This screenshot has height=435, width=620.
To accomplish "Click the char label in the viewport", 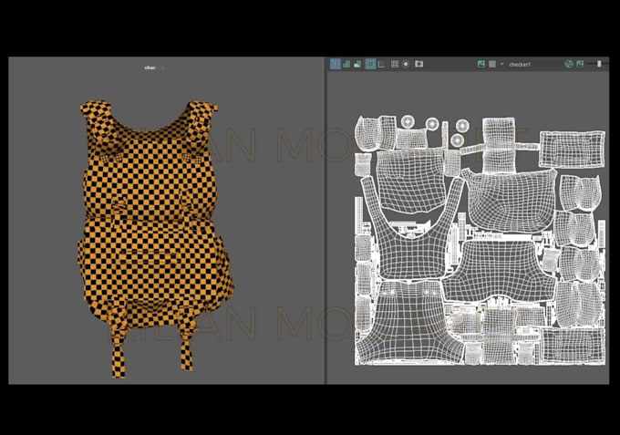I will tap(150, 67).
